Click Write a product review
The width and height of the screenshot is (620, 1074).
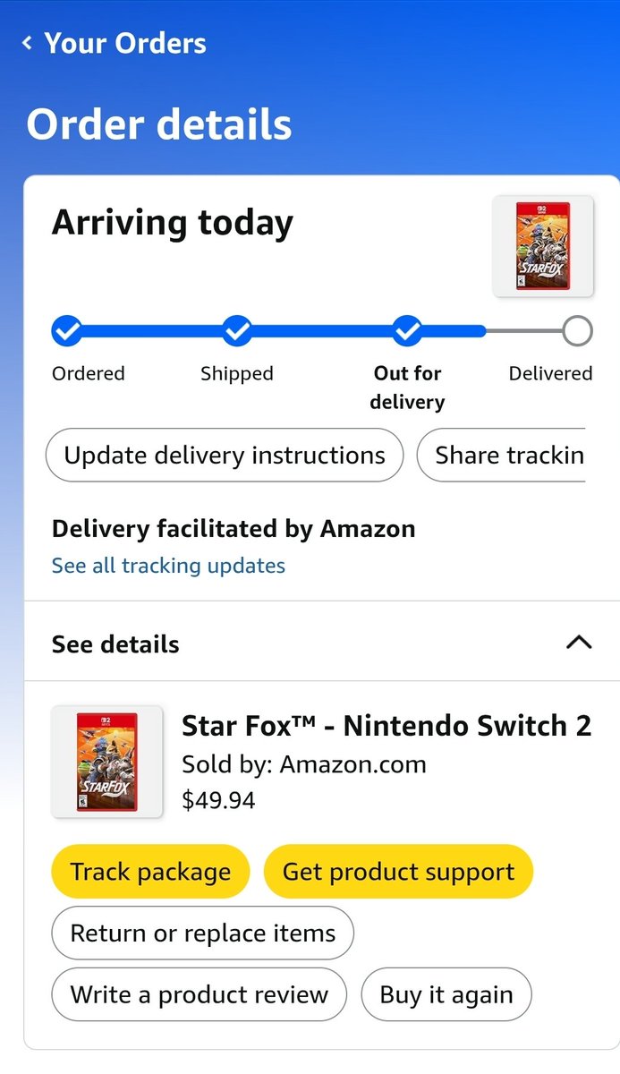200,994
